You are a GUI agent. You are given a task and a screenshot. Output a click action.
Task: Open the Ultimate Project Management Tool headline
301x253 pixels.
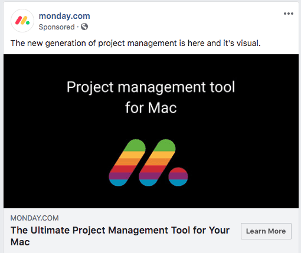pyautogui.click(x=120, y=236)
